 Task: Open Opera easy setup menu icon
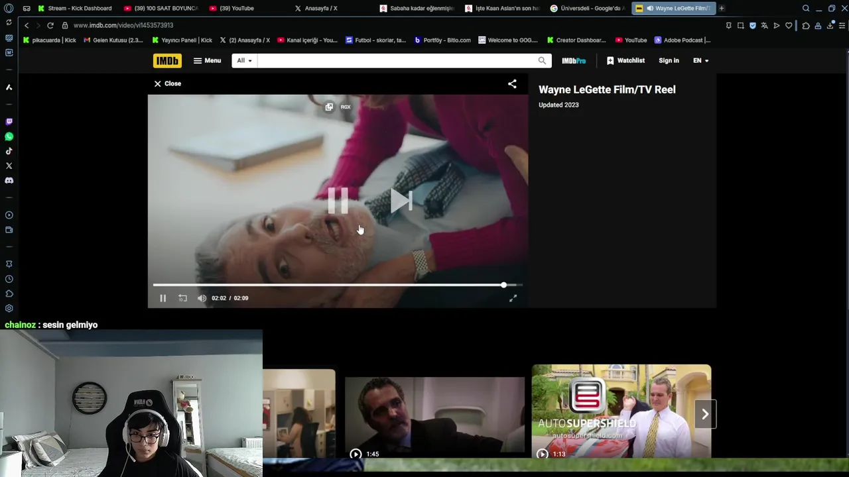click(842, 25)
